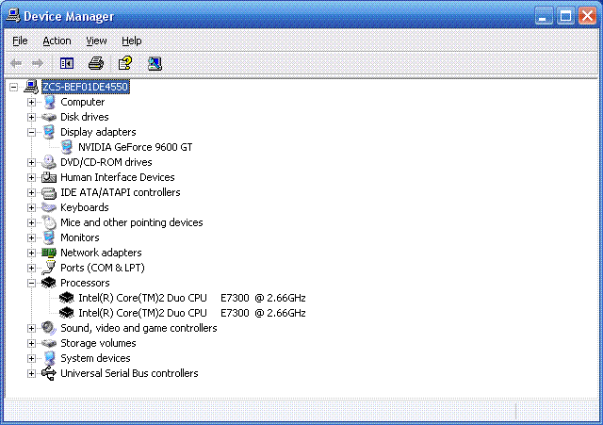
Task: Expand the Network adapters category
Action: point(31,253)
